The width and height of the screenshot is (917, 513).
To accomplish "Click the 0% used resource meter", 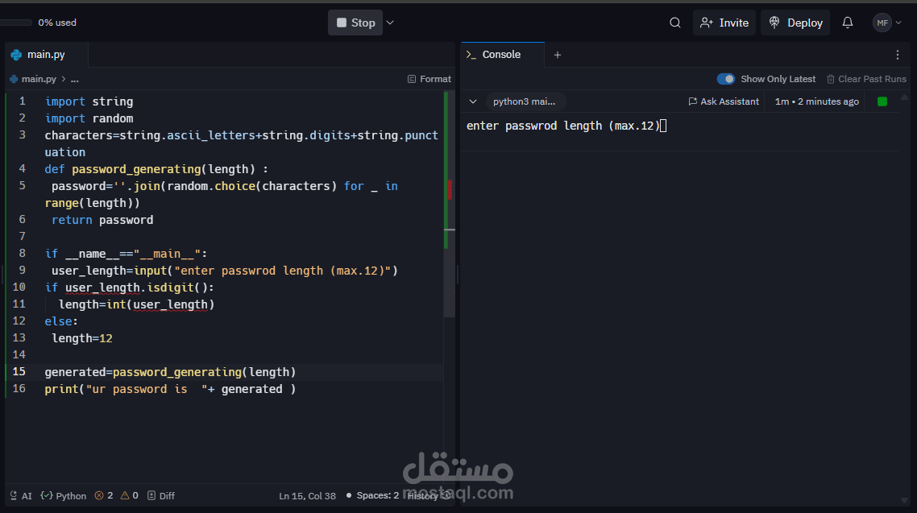I will (39, 23).
